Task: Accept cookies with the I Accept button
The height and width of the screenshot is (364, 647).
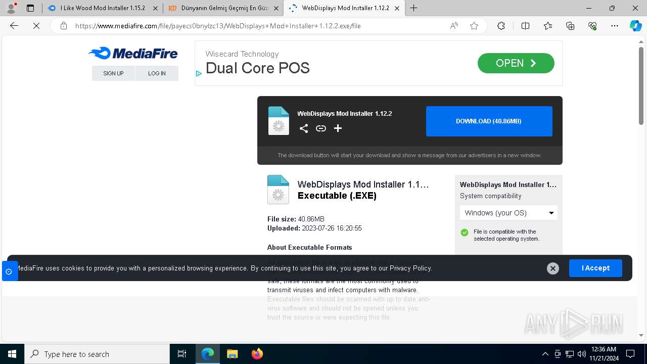Action: click(x=595, y=268)
